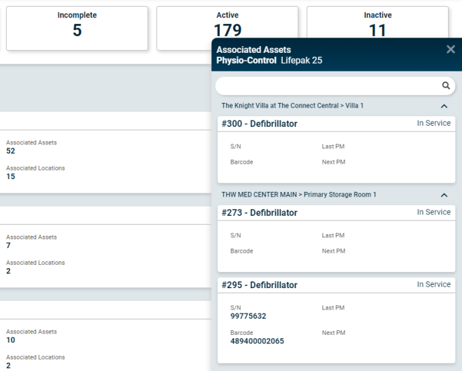462x371 pixels.
Task: Click the Knight Villa location breadcrumb text
Action: (x=292, y=106)
